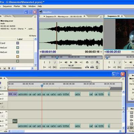Select the GUIL clip on video track 3
The image size is (134, 134).
pyautogui.click(x=10, y=94)
